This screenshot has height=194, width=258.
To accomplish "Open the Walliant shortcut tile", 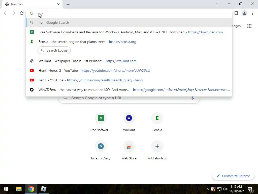I will [129, 122].
